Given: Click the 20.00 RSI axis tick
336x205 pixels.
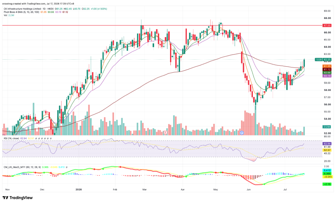Looking at the screenshot, I should pyautogui.click(x=327, y=161).
